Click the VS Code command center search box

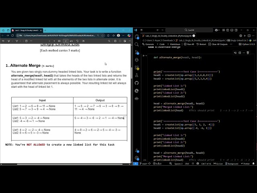(189, 30)
